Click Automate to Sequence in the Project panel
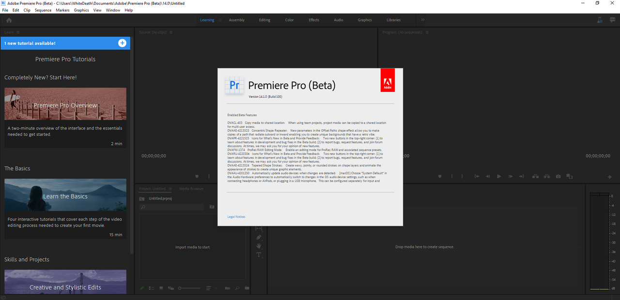The image size is (620, 300). tap(228, 288)
